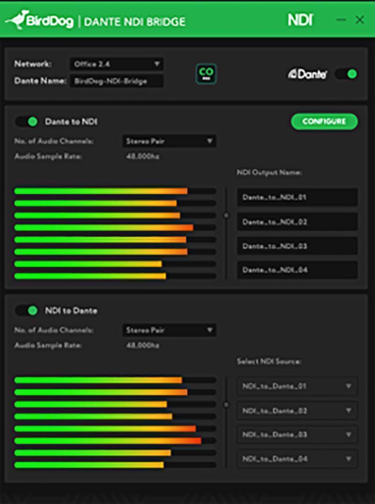Viewport: 375px width, 504px height.
Task: Expand NDI to Dante audio channels dropdown
Action: (x=169, y=330)
